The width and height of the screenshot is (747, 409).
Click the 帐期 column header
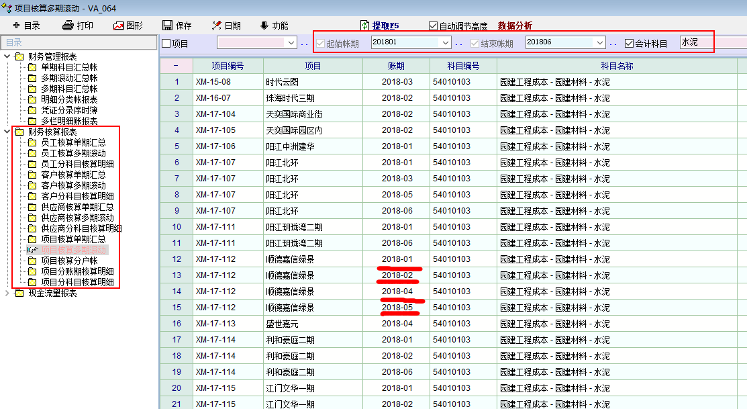[396, 66]
